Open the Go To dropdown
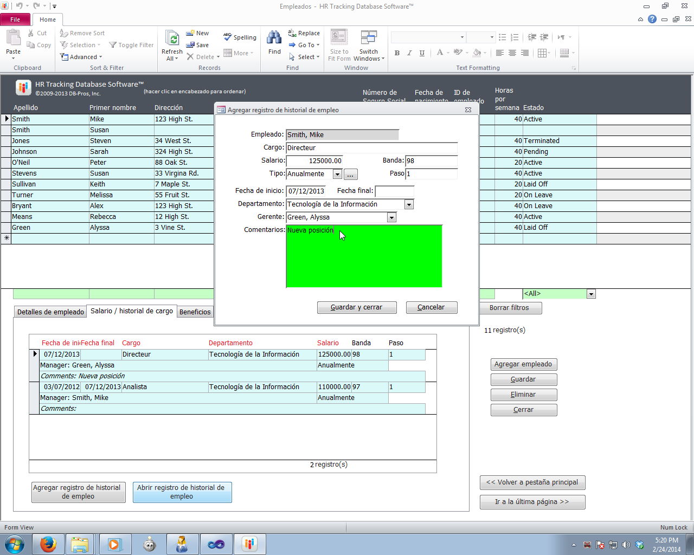Screen dimensions: 694x555 coord(318,45)
